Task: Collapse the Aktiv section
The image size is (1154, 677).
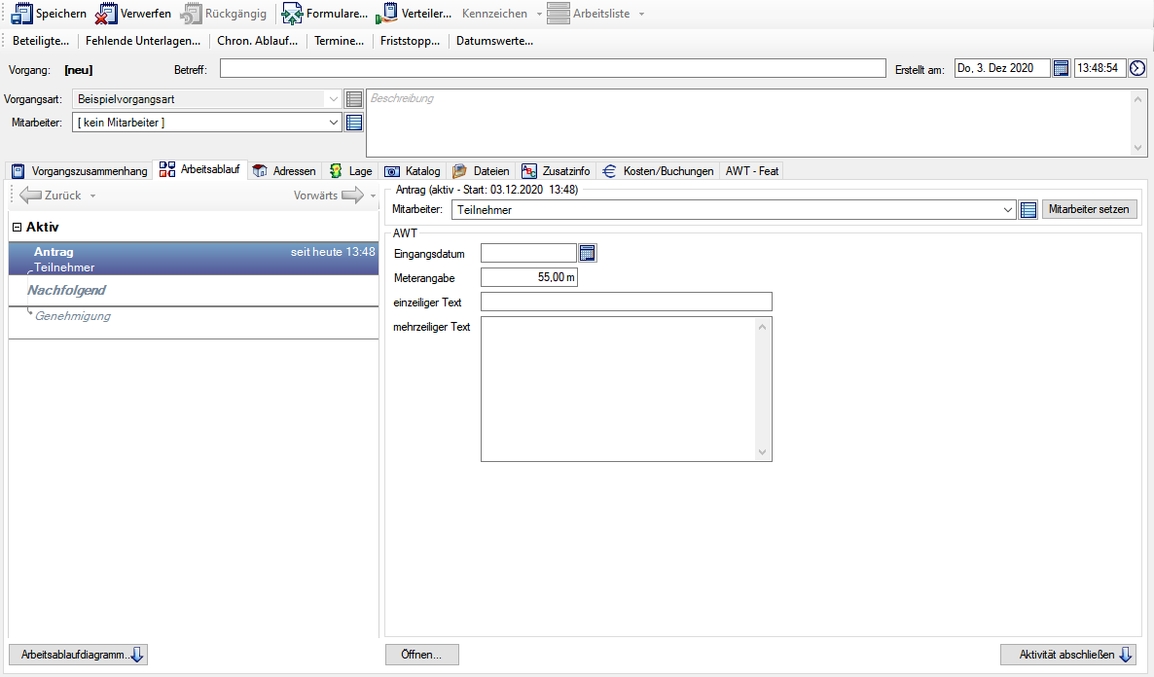Action: point(17,227)
